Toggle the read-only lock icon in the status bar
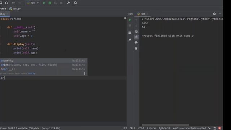 pos(209,128)
